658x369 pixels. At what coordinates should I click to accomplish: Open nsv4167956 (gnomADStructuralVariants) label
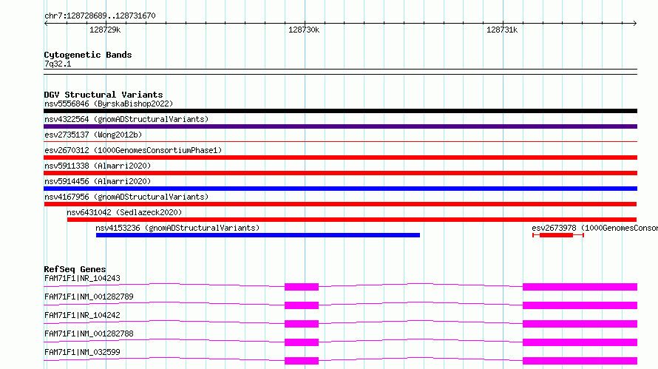(x=126, y=197)
